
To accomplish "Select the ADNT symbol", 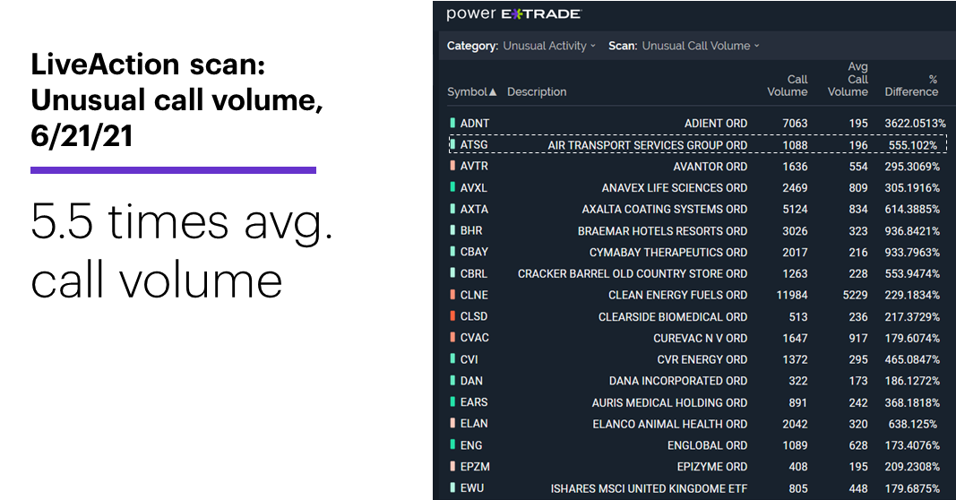I will [474, 123].
